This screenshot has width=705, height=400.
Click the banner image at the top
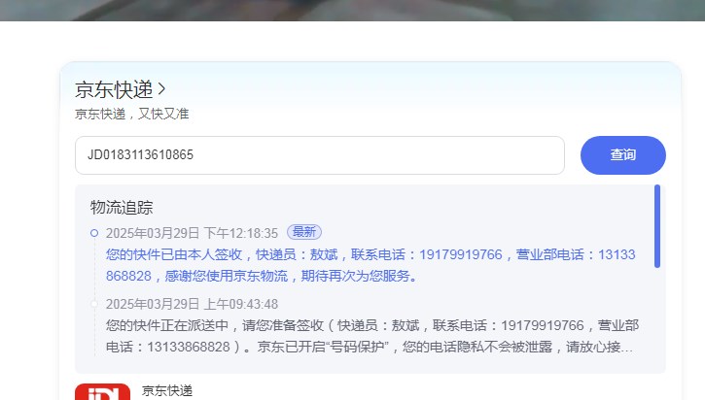(x=352, y=11)
